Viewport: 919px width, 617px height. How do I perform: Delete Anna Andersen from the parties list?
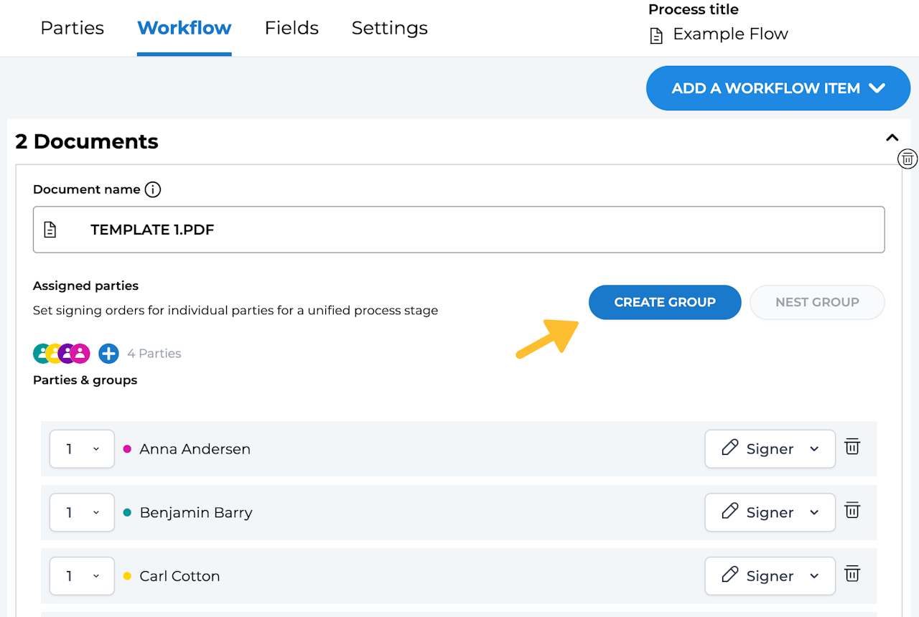click(852, 447)
